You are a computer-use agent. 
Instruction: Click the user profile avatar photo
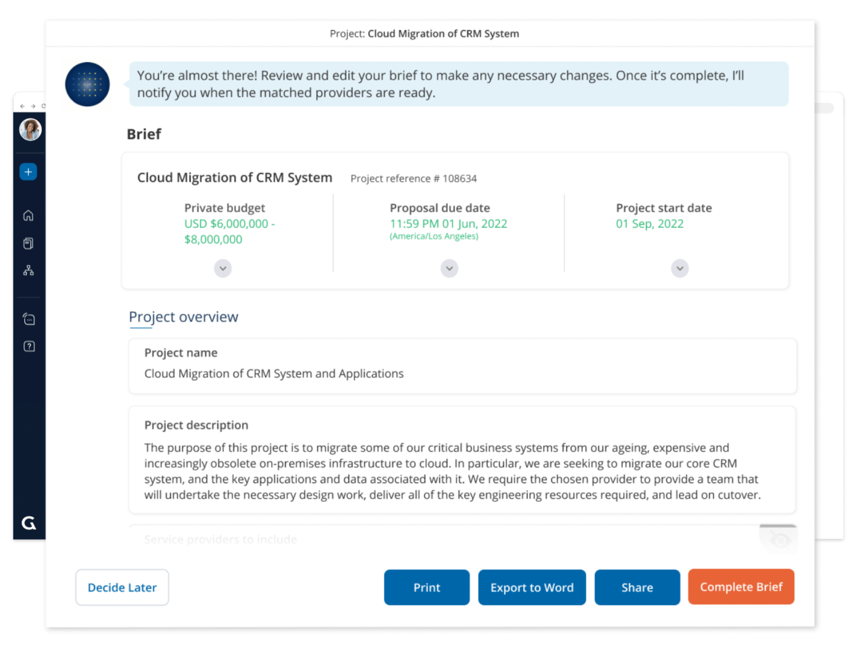[30, 130]
